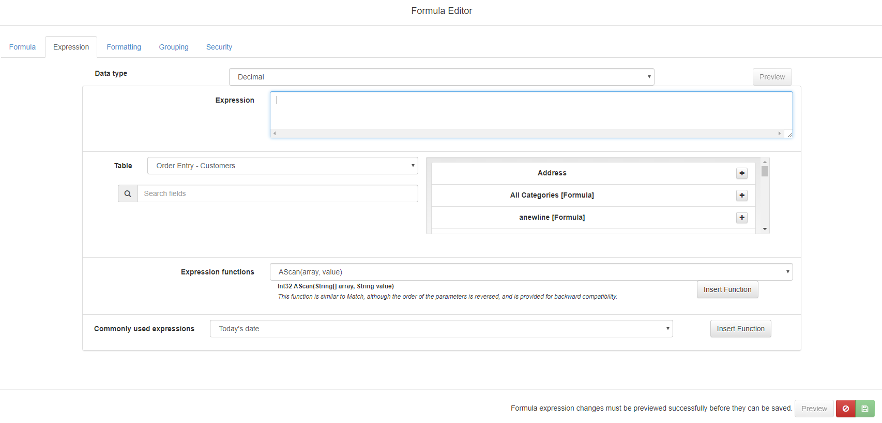This screenshot has width=882, height=423.
Task: Insert the selected ASCan function
Action: point(727,289)
